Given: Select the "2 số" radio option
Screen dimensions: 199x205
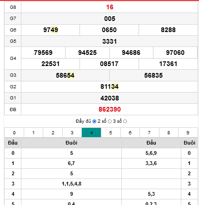Looking at the screenshot, I should pos(110,121).
